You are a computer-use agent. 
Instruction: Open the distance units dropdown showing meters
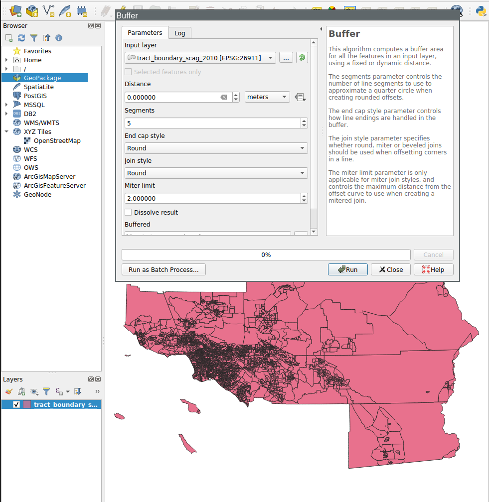(267, 97)
